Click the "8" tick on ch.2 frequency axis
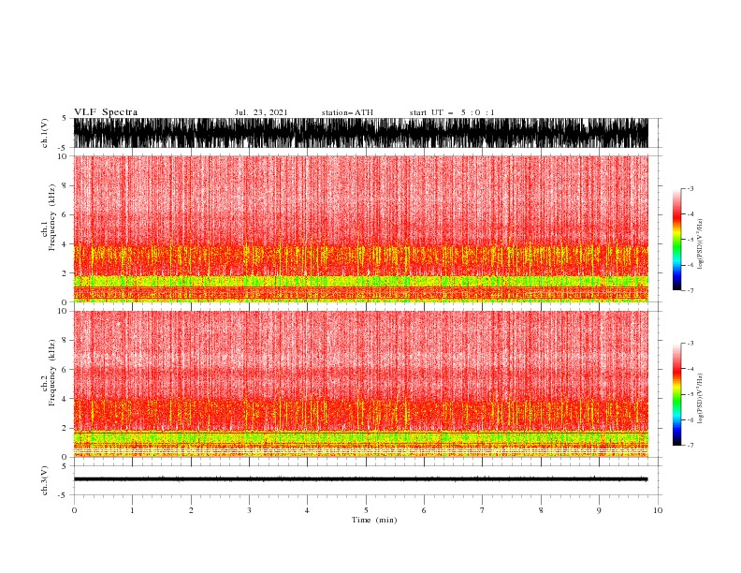This screenshot has width=741, height=573. 65,341
